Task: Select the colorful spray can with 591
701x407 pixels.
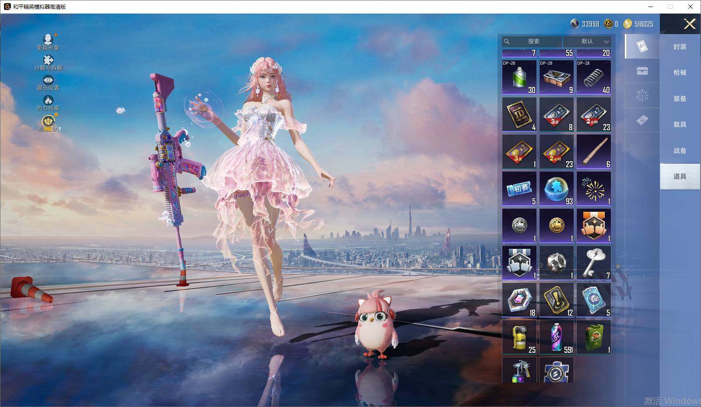Action: [x=557, y=337]
